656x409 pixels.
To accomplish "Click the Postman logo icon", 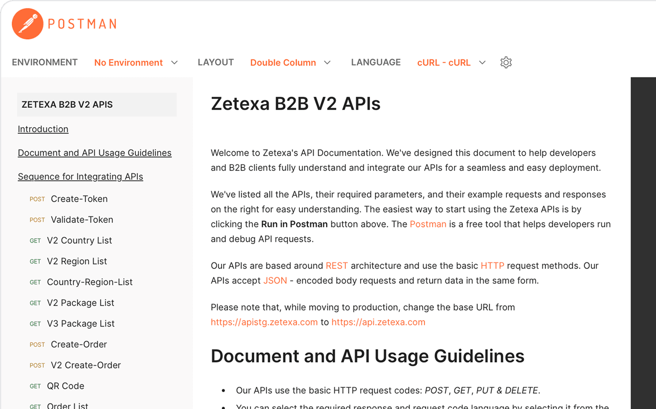I will [x=27, y=24].
